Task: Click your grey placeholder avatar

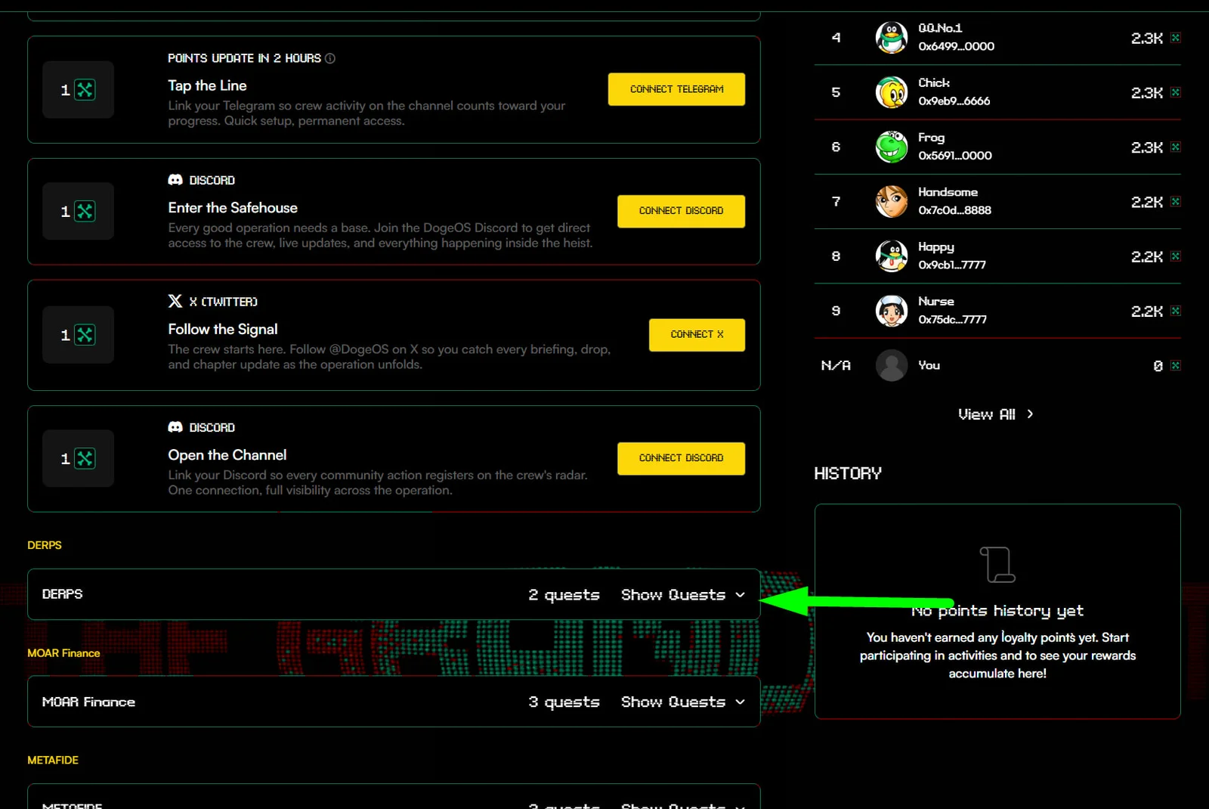Action: click(892, 366)
